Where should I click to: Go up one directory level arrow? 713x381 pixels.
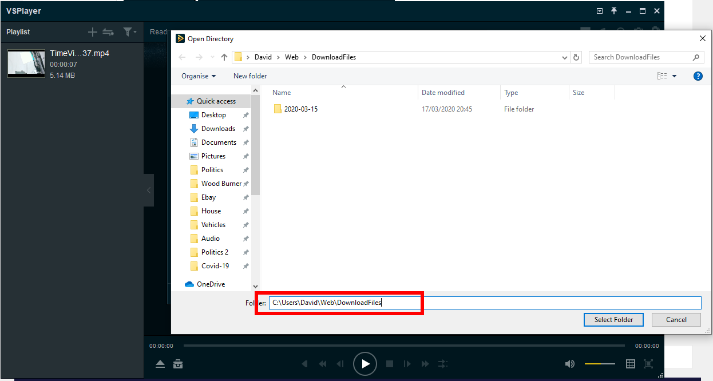coord(224,57)
